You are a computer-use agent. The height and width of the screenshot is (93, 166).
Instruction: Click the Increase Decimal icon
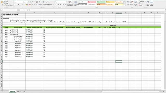click(x=63, y=5)
